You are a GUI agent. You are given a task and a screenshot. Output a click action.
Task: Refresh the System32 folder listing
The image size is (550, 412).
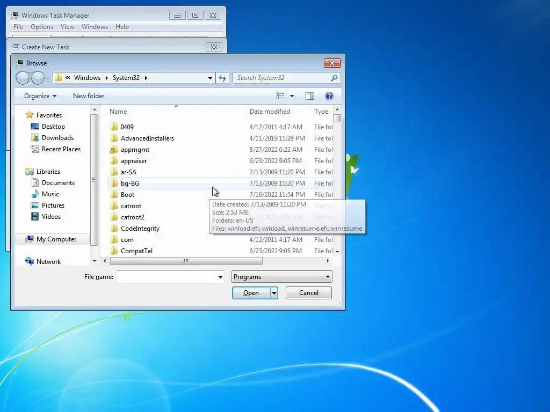click(x=222, y=78)
